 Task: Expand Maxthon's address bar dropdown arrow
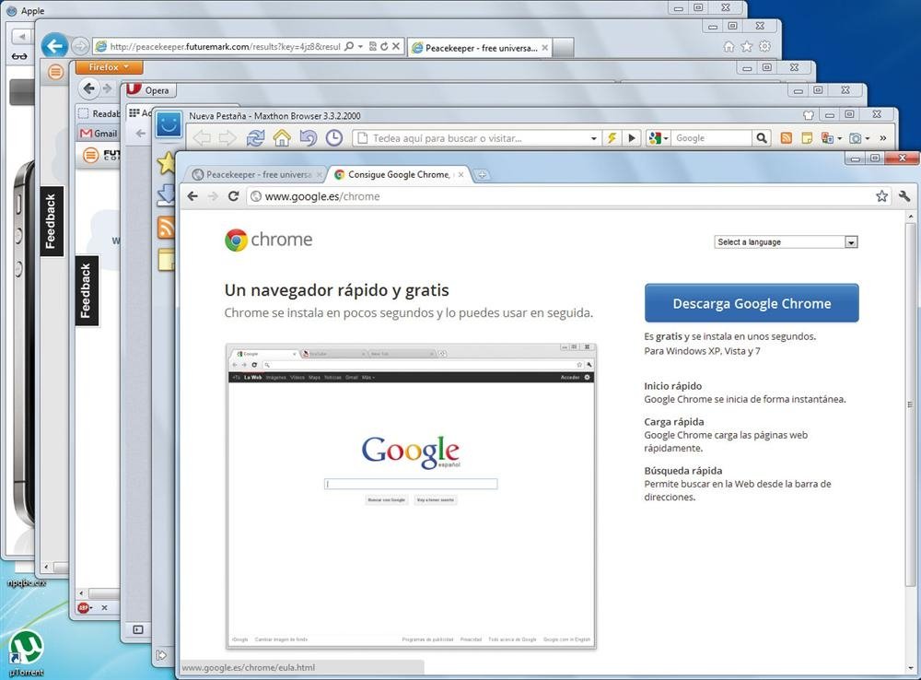tap(594, 139)
